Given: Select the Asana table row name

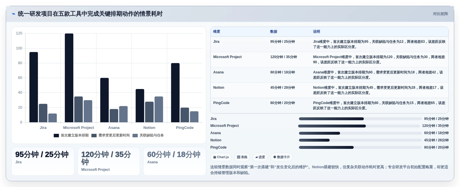Looking at the screenshot, I should (x=218, y=72).
